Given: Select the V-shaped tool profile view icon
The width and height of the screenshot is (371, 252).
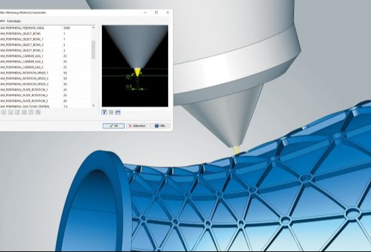Looking at the screenshot, I should pyautogui.click(x=105, y=112).
